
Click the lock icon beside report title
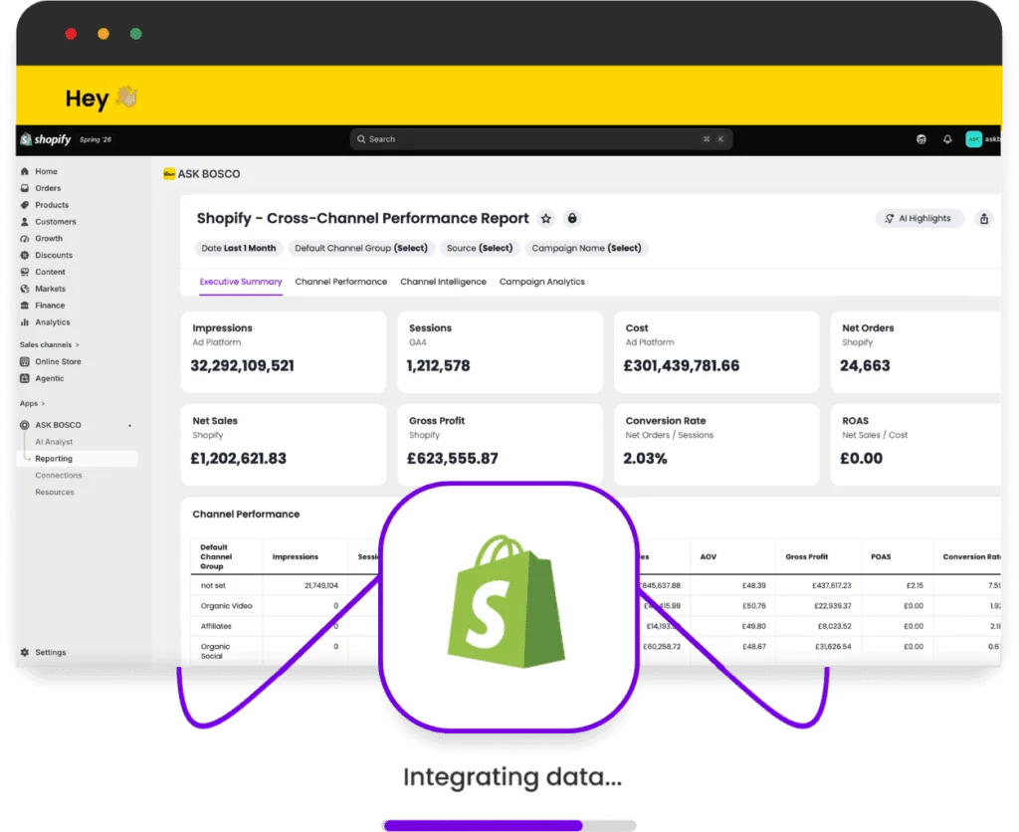(x=572, y=218)
